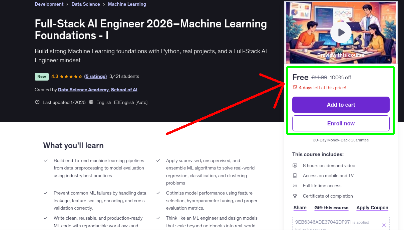Open the Development breadcrumb category
The width and height of the screenshot is (404, 230).
(x=49, y=4)
